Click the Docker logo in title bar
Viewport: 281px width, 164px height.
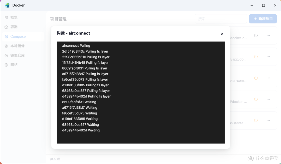point(7,5)
